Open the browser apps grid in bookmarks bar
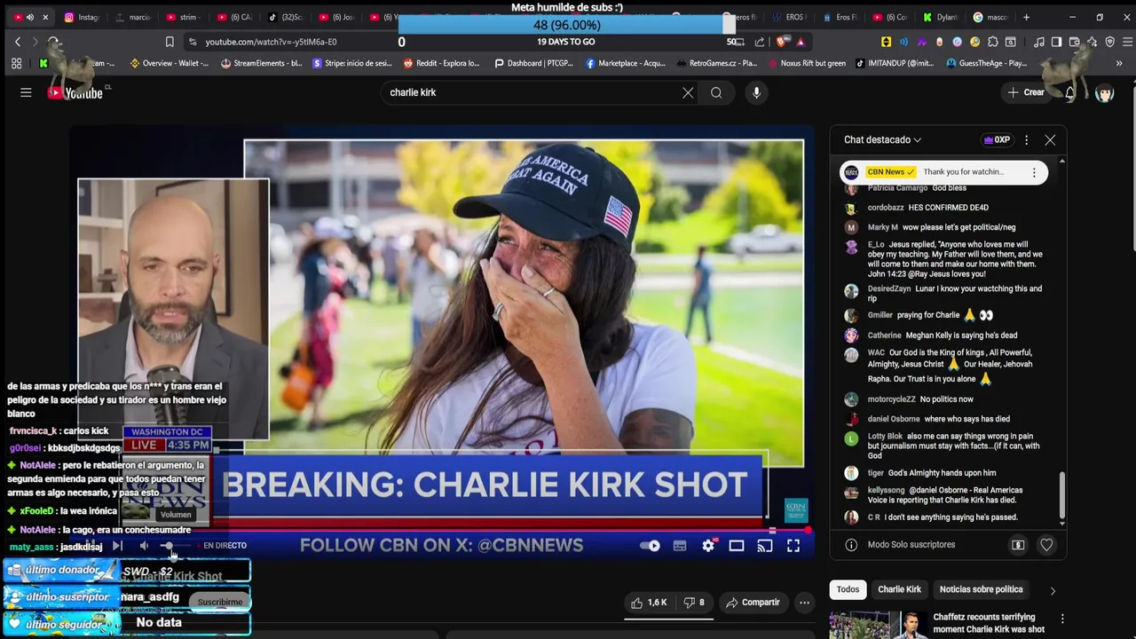Image resolution: width=1136 pixels, height=639 pixels. [16, 63]
